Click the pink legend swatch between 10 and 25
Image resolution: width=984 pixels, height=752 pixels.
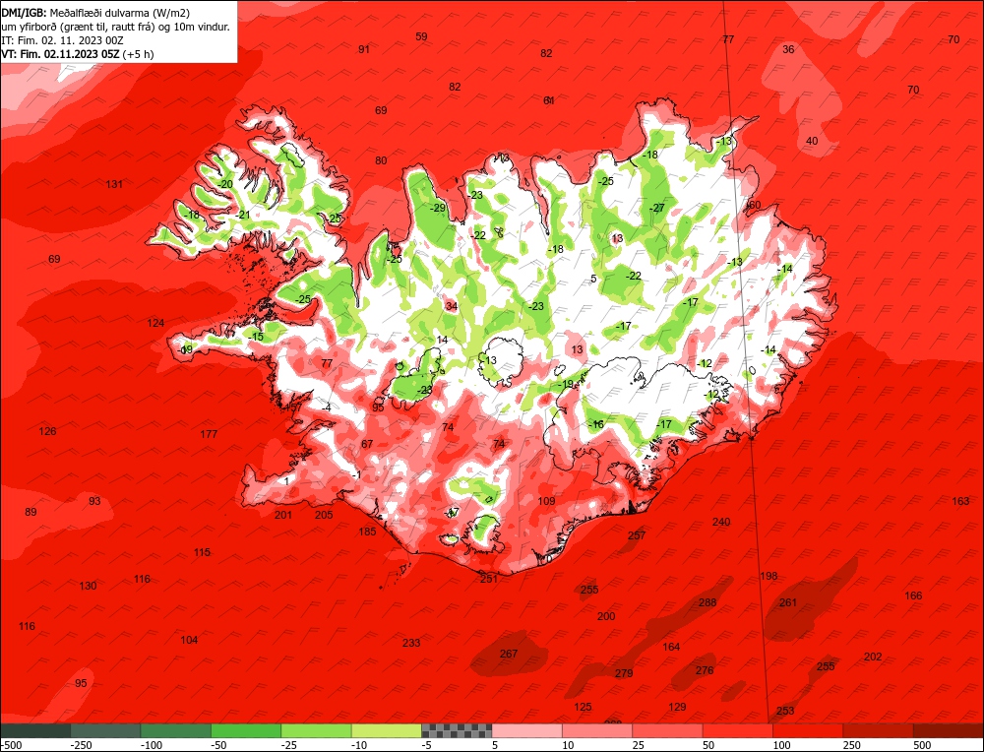(x=597, y=730)
